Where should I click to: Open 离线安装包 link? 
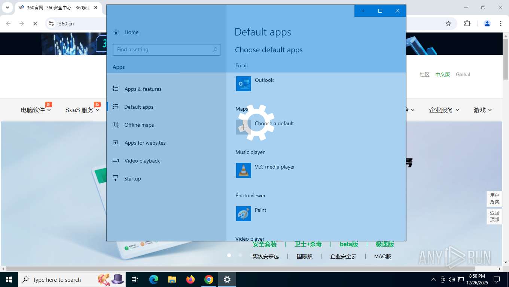click(x=266, y=256)
